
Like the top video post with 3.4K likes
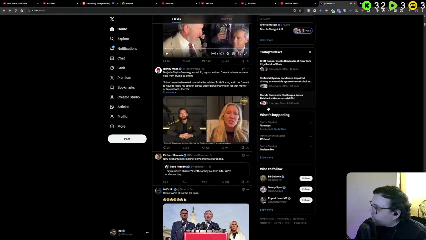pos(206,61)
